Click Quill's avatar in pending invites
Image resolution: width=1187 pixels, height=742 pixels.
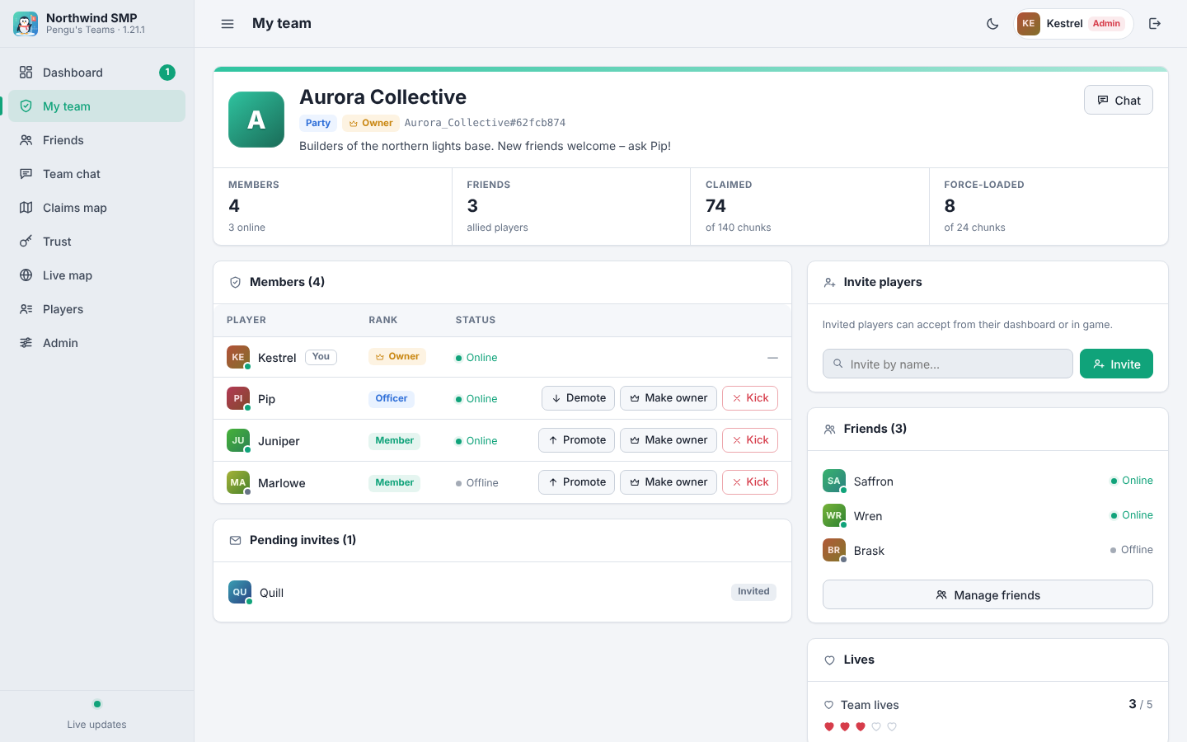point(240,592)
